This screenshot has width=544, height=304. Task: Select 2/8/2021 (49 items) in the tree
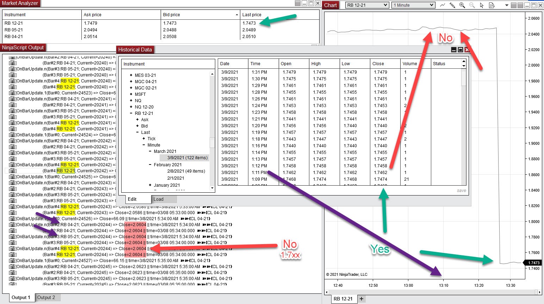[x=186, y=171]
